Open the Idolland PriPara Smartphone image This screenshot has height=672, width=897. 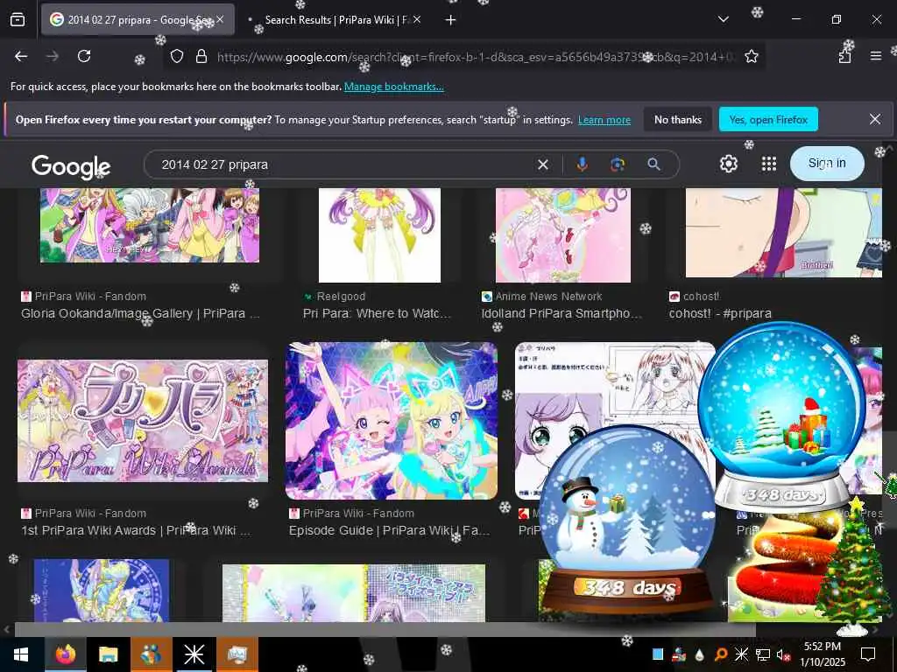(x=563, y=234)
